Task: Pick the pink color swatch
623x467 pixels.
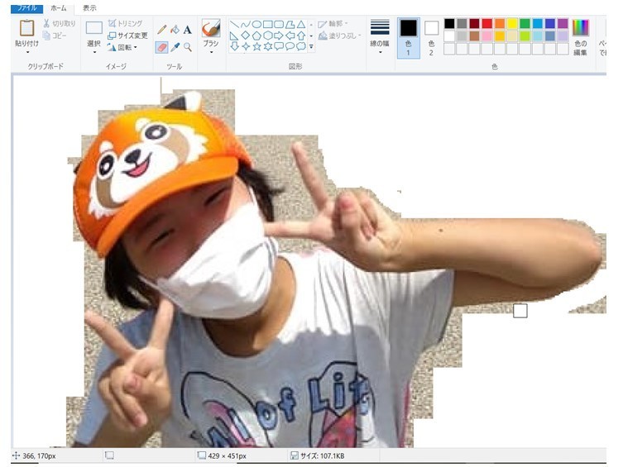Action: pyautogui.click(x=487, y=36)
